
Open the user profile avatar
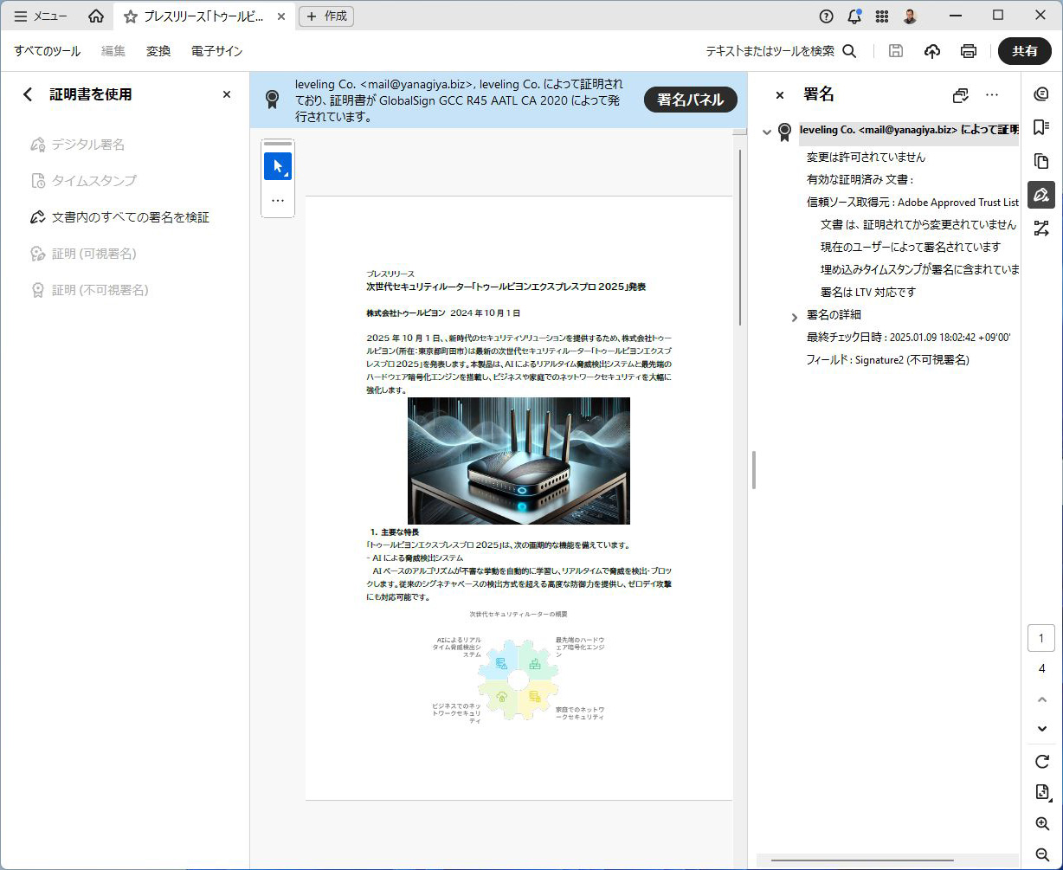[x=910, y=16]
